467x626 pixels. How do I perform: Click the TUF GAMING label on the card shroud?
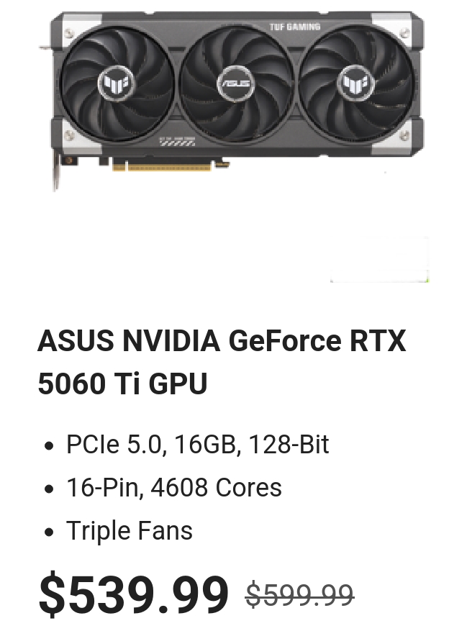pyautogui.click(x=294, y=27)
